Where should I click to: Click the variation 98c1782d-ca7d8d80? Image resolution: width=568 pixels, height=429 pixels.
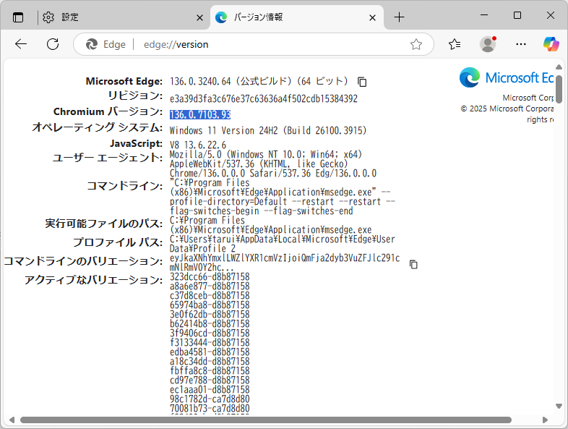(210, 399)
